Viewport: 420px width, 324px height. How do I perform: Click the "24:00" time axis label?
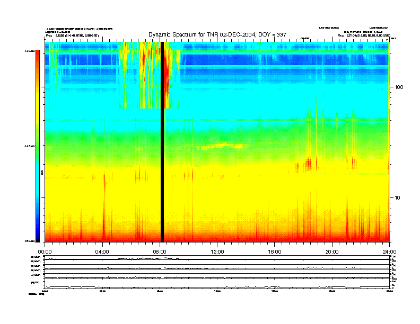(x=389, y=252)
